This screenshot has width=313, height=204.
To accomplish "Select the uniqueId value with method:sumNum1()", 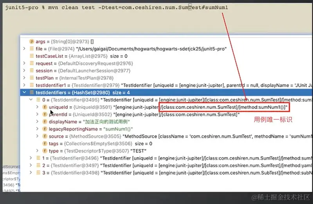I will coord(200,107).
